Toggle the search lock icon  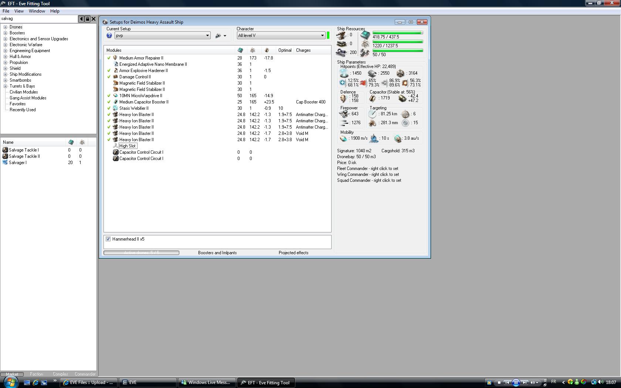(x=88, y=19)
